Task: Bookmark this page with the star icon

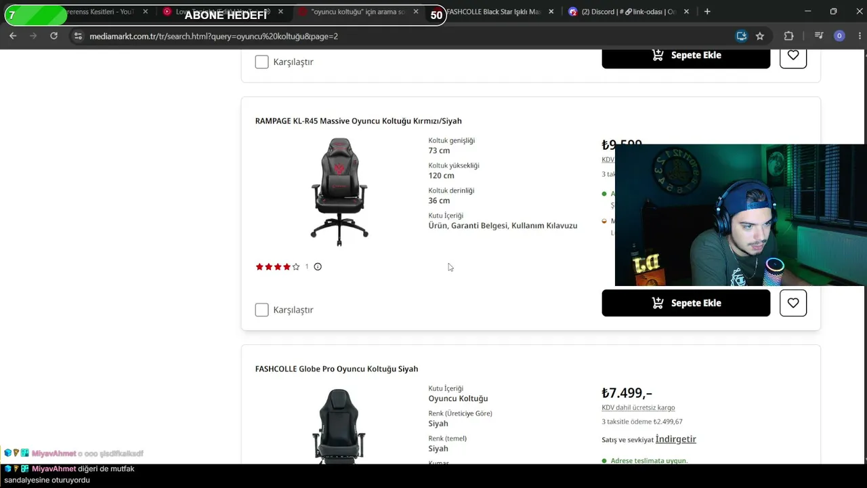Action: click(x=760, y=36)
